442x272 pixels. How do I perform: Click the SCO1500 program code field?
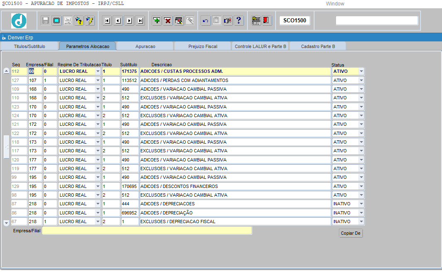[295, 20]
